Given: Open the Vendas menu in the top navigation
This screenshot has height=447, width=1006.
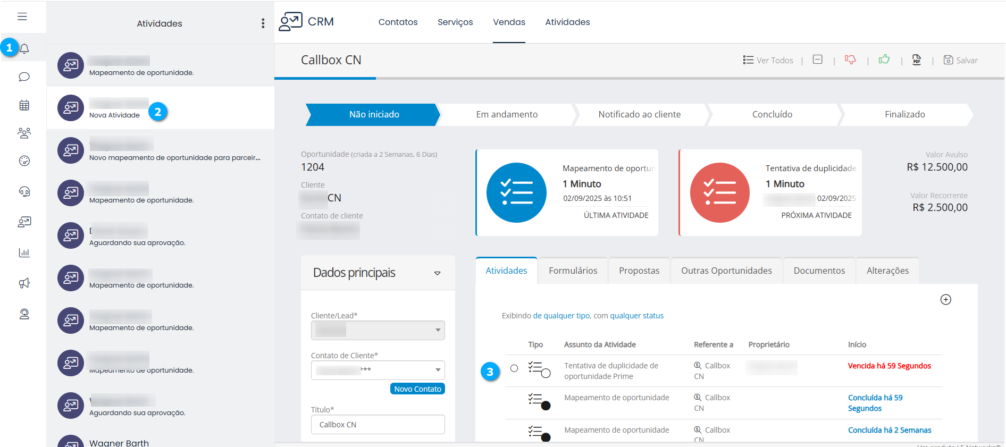Looking at the screenshot, I should (509, 22).
